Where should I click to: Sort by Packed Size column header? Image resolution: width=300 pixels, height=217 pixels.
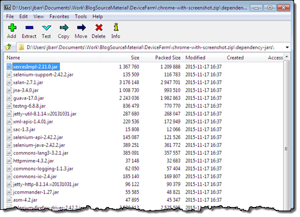coord(162,58)
